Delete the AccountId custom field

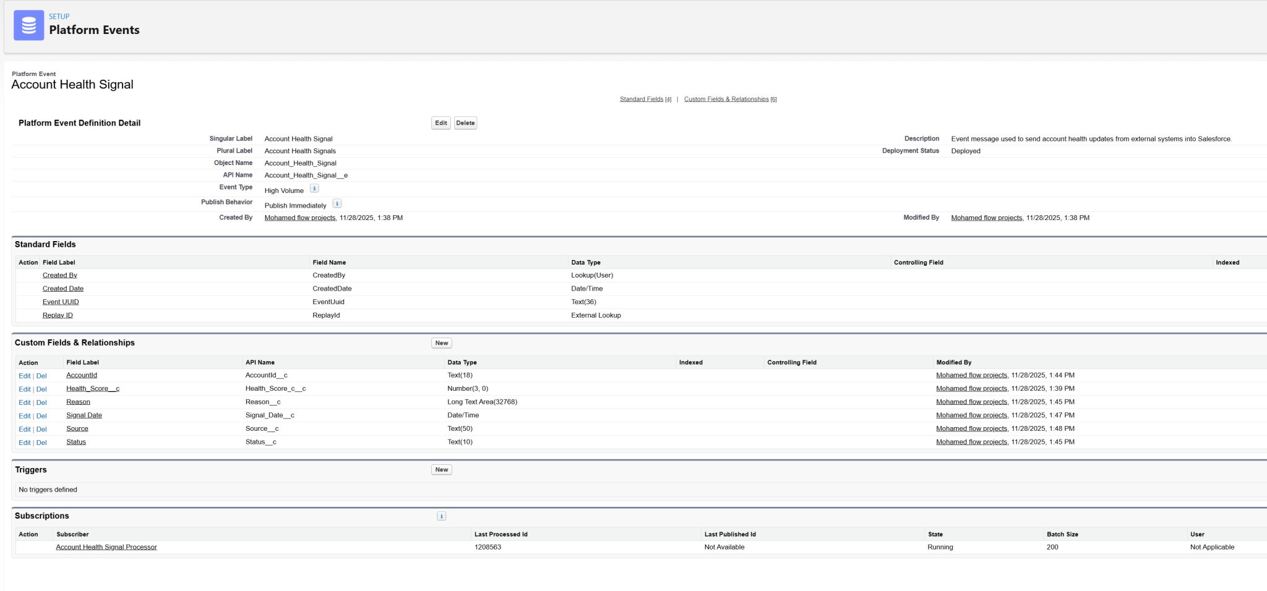pos(41,376)
